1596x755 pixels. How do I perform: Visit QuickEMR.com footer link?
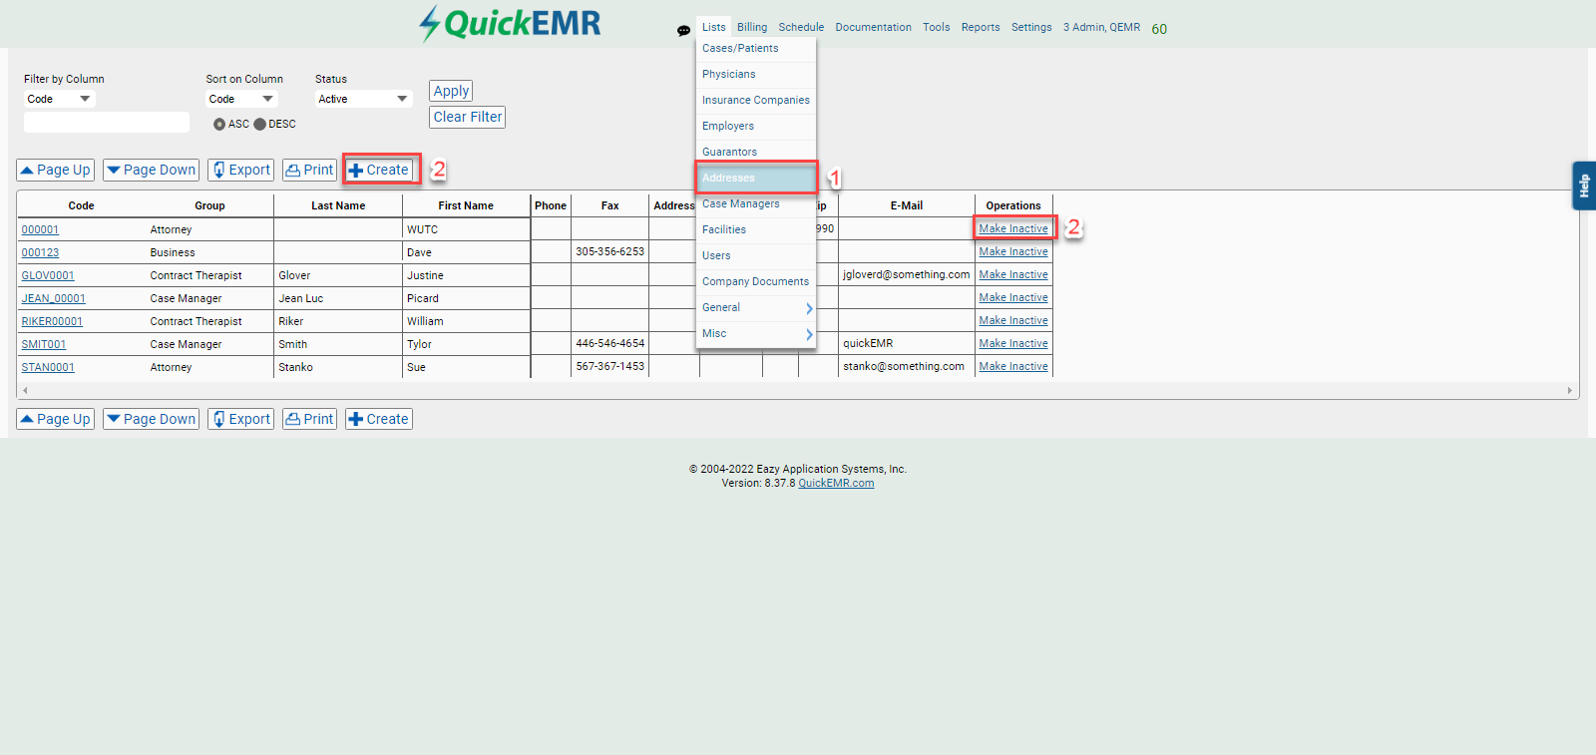(836, 484)
